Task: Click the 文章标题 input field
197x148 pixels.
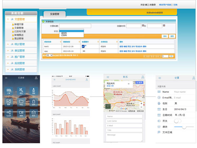Action: click(x=75, y=26)
